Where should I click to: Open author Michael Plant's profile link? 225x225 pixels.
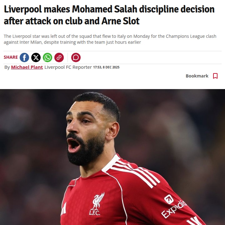pyautogui.click(x=27, y=67)
